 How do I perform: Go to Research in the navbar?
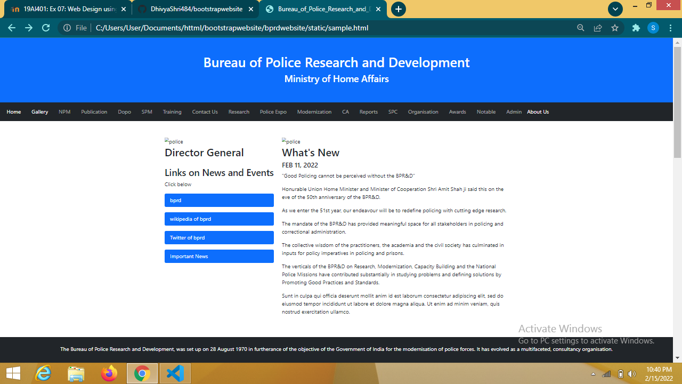point(239,112)
